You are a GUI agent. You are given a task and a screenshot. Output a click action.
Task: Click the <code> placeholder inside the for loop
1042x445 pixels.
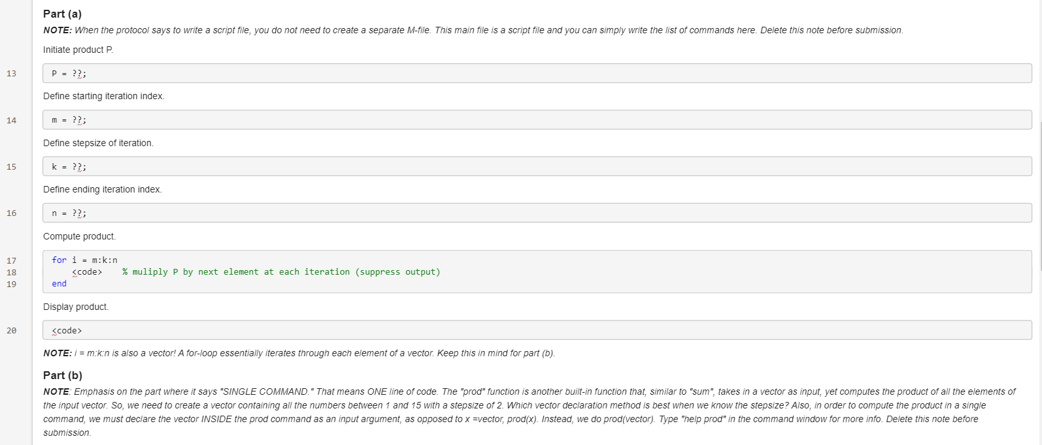point(86,271)
